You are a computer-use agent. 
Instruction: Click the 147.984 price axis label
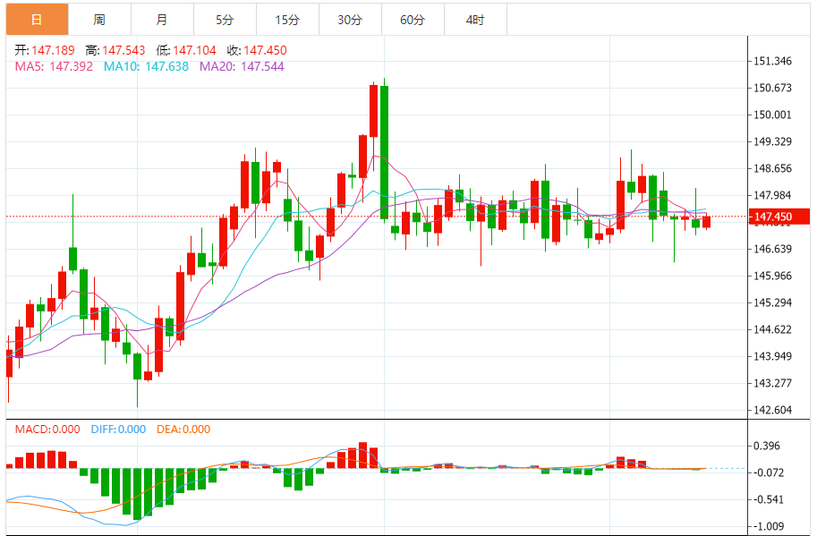(x=773, y=195)
